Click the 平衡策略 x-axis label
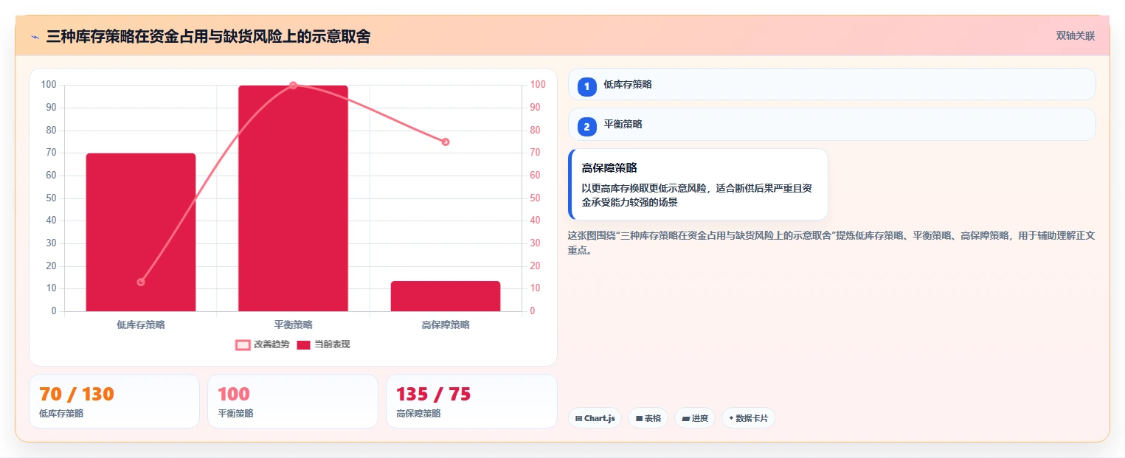Image resolution: width=1125 pixels, height=458 pixels. [293, 325]
